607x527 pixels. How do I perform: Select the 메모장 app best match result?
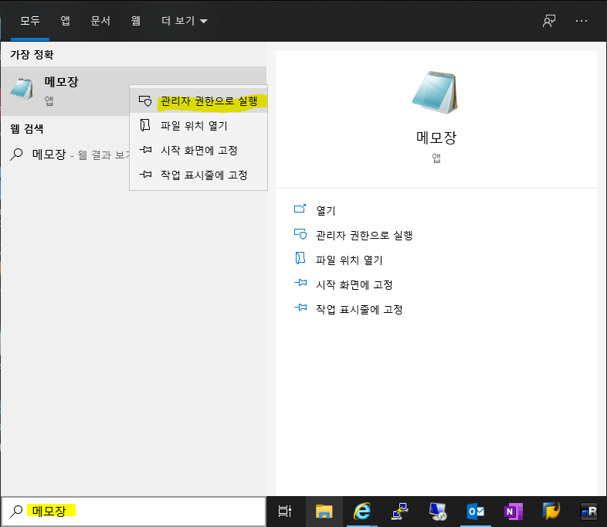[65, 91]
